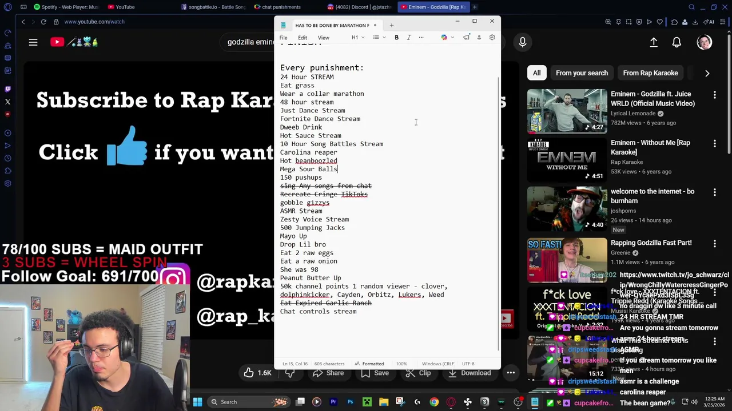This screenshot has width=732, height=411.
Task: Click the 'Carolina reaper' line in Notepad
Action: click(x=308, y=152)
